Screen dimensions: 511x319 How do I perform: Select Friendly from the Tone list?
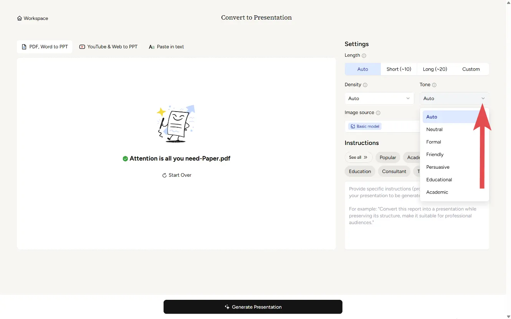(435, 155)
